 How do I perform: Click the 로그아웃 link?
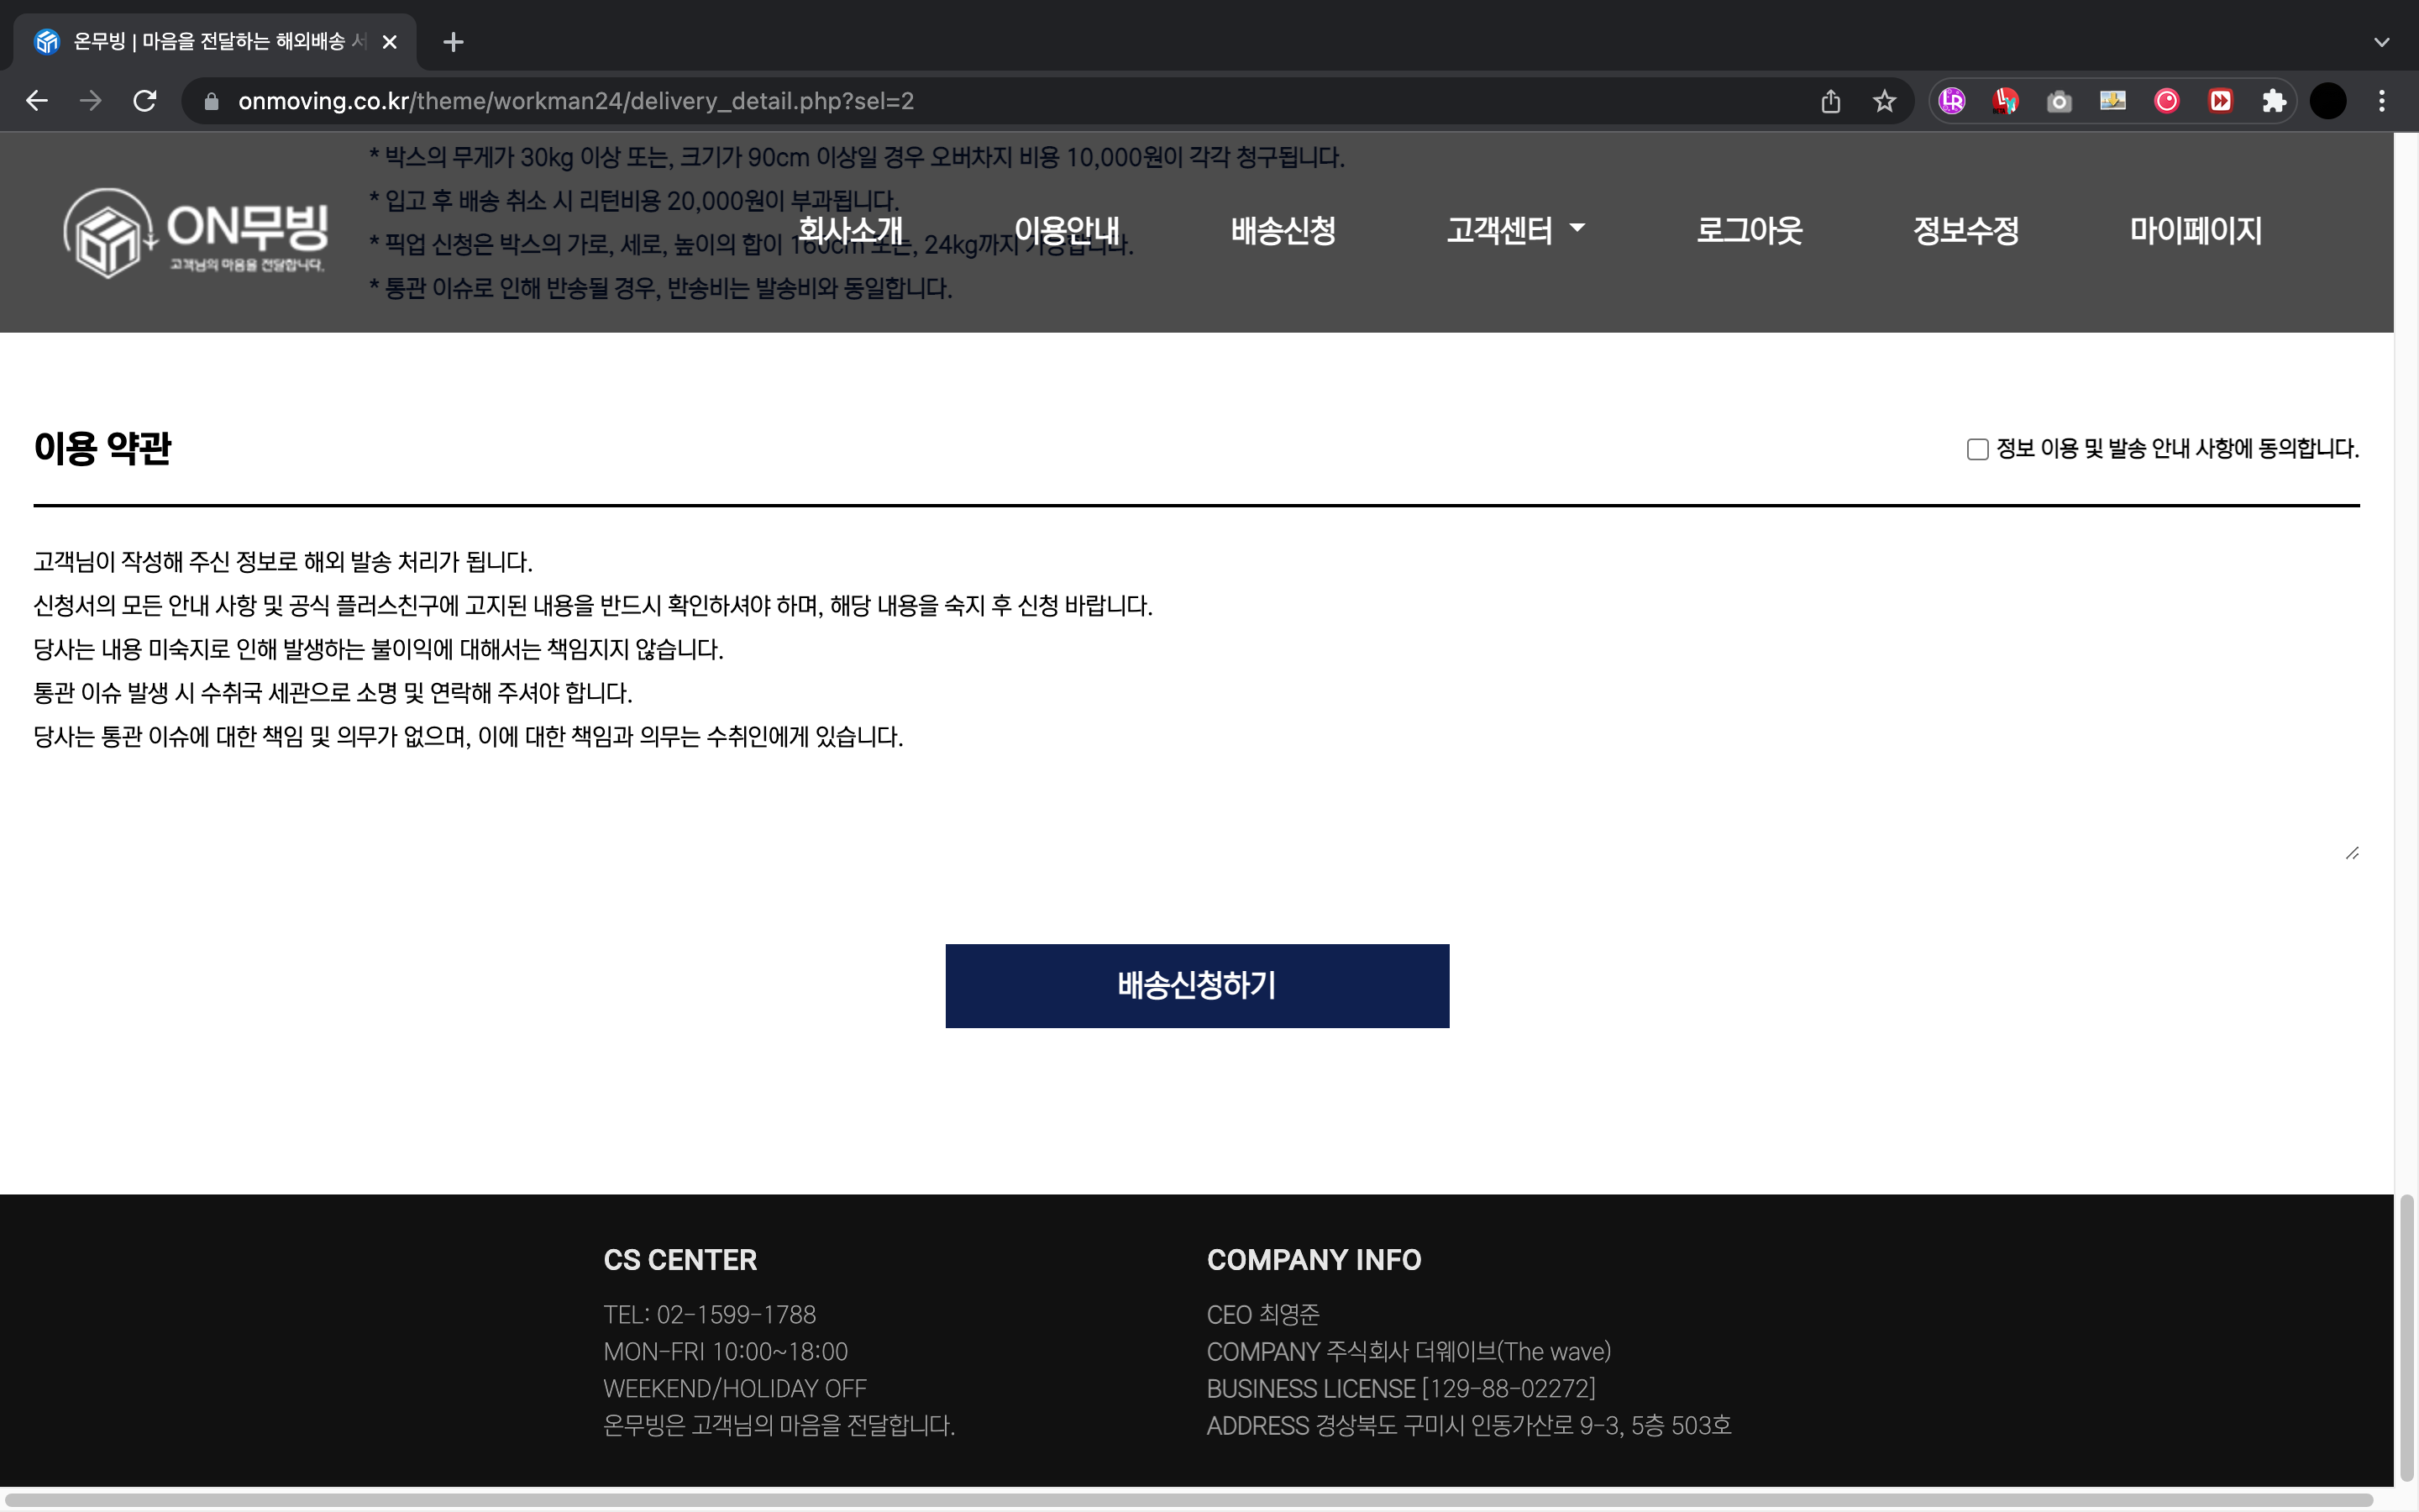[1750, 231]
